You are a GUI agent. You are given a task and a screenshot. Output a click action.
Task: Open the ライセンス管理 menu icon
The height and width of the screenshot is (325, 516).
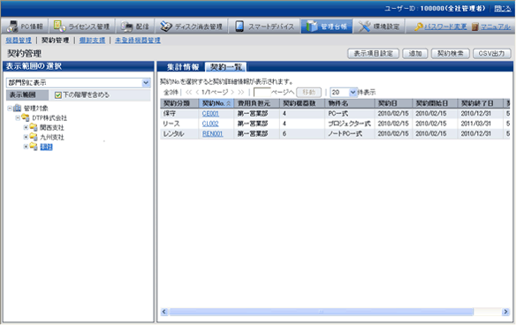pyautogui.click(x=59, y=26)
